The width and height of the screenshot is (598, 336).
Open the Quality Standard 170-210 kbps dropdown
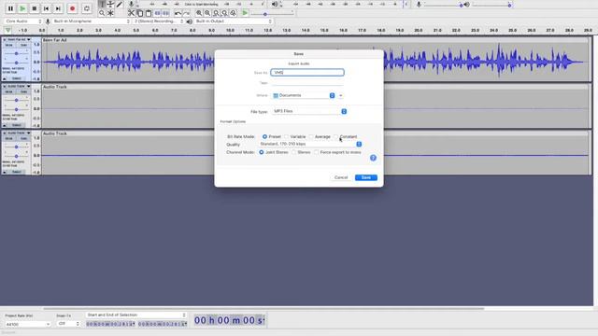click(x=310, y=144)
